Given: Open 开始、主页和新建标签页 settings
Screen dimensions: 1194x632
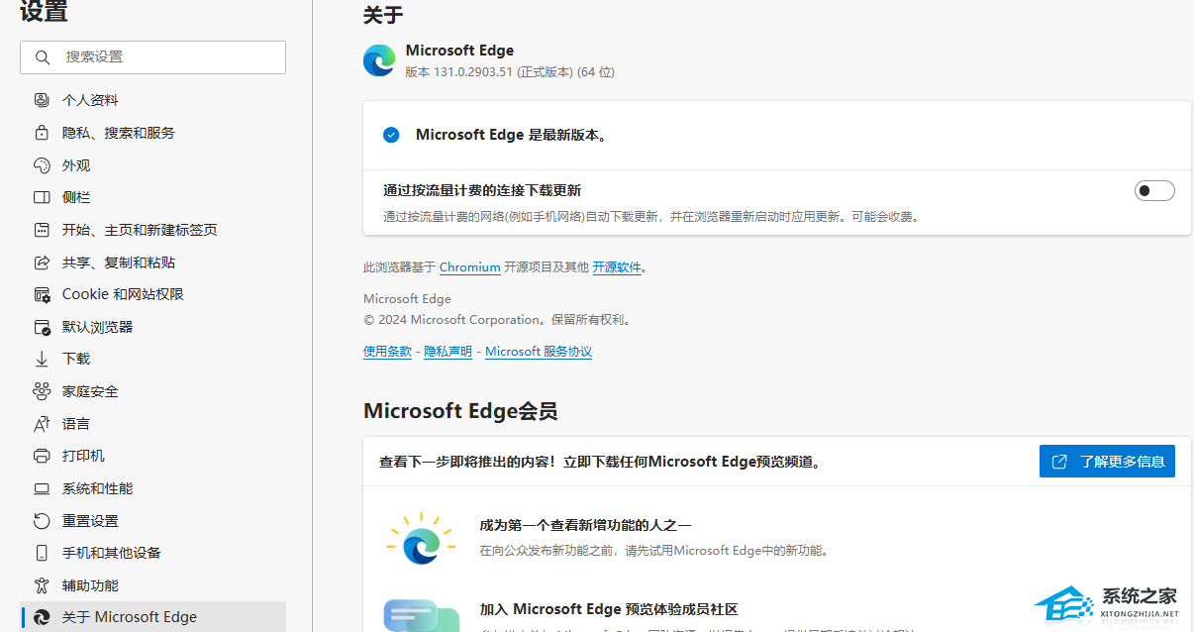Looking at the screenshot, I should 139,230.
